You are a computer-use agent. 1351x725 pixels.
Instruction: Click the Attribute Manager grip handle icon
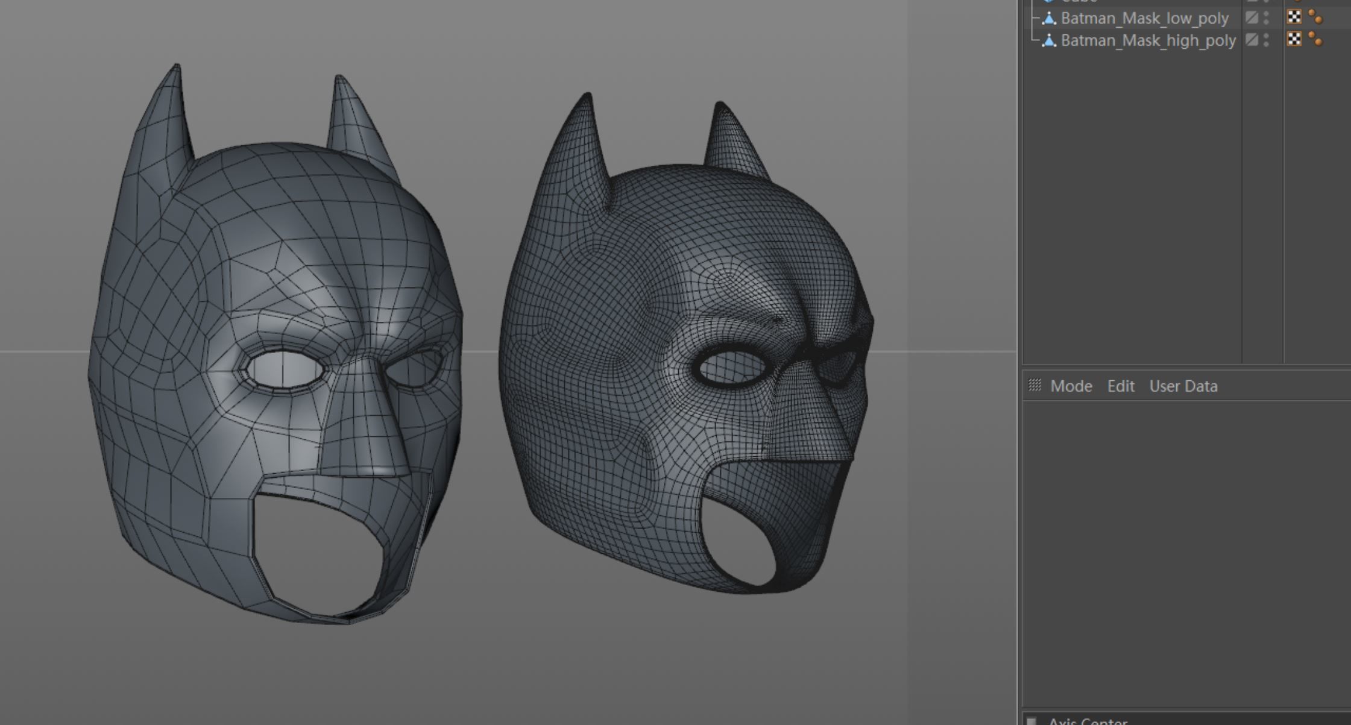(1035, 385)
